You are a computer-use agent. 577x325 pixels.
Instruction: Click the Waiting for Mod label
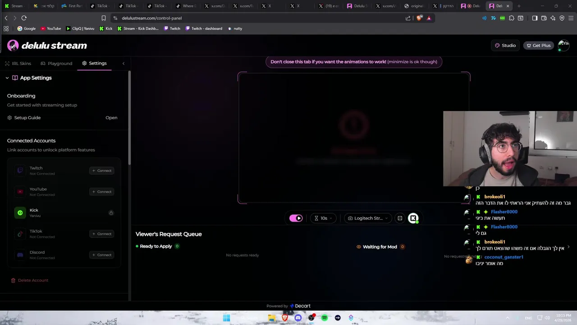click(380, 247)
